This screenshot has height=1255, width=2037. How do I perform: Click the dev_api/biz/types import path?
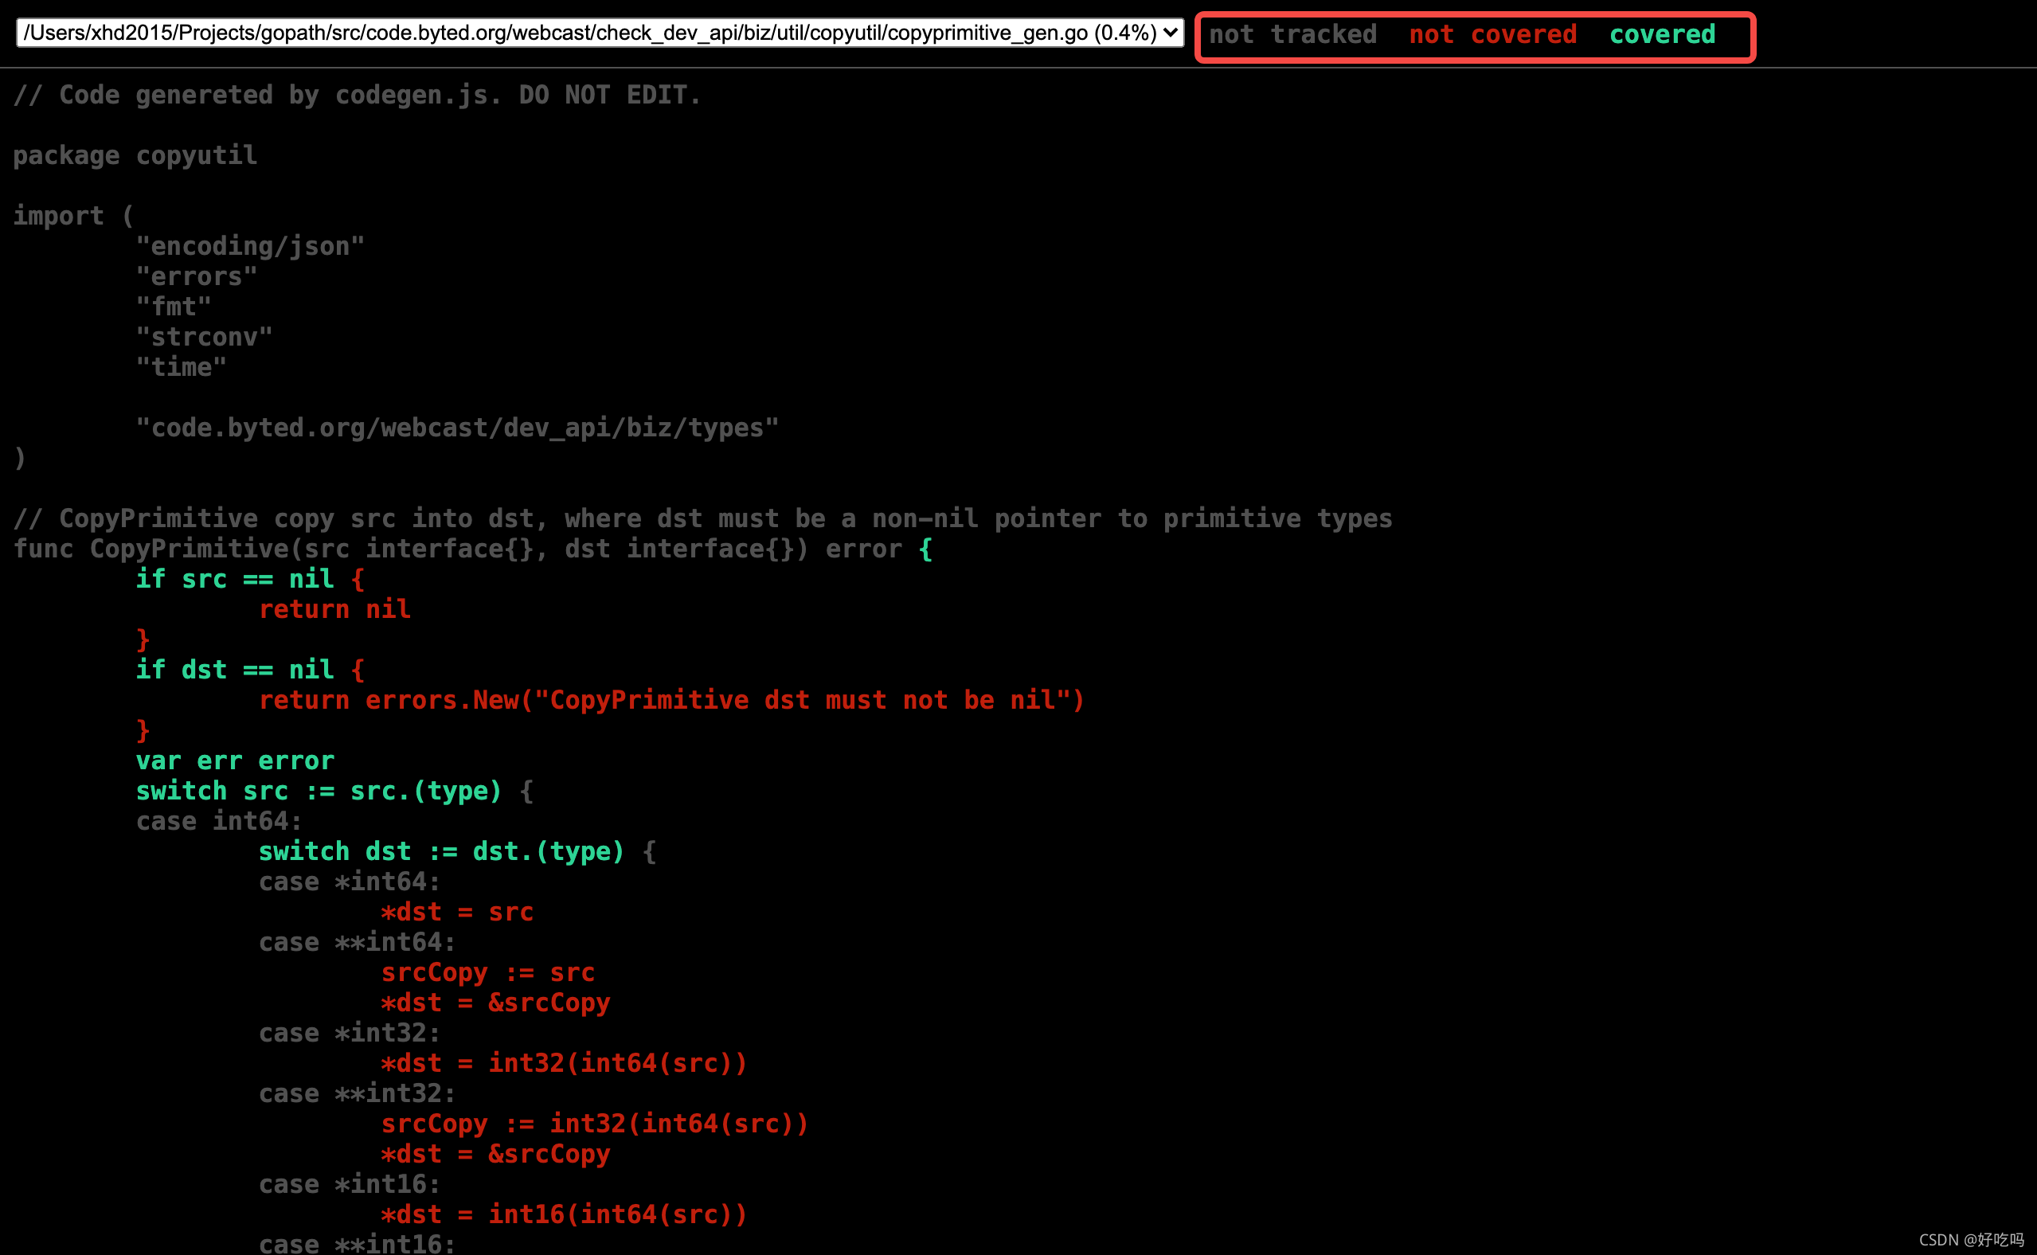point(456,428)
